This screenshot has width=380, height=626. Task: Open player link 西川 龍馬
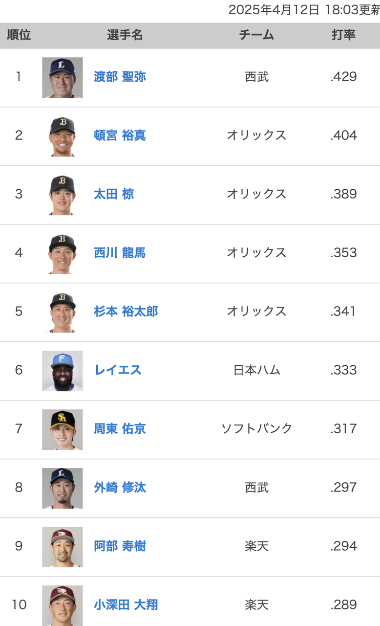120,253
